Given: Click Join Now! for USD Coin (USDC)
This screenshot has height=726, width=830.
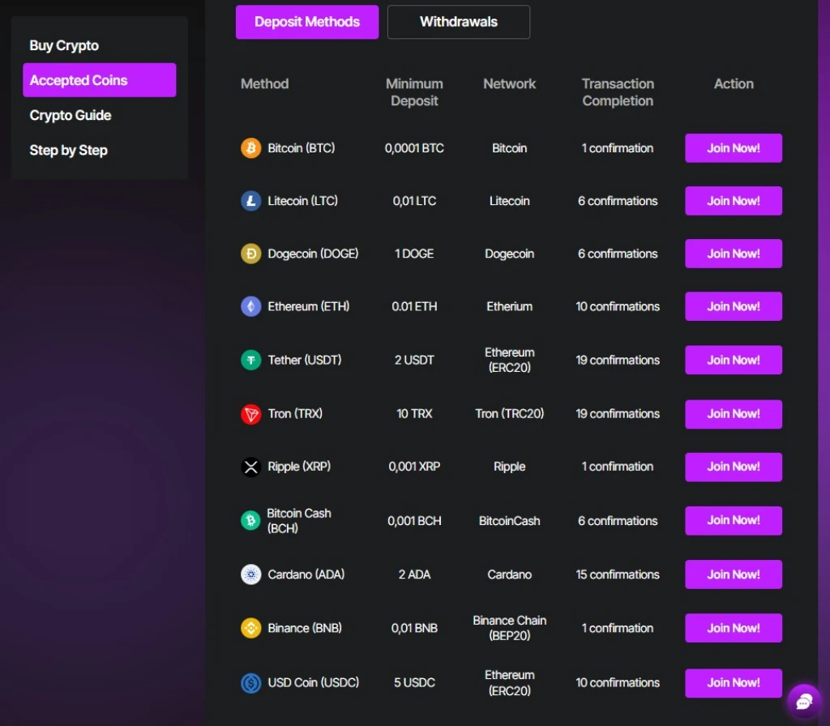Looking at the screenshot, I should [733, 683].
